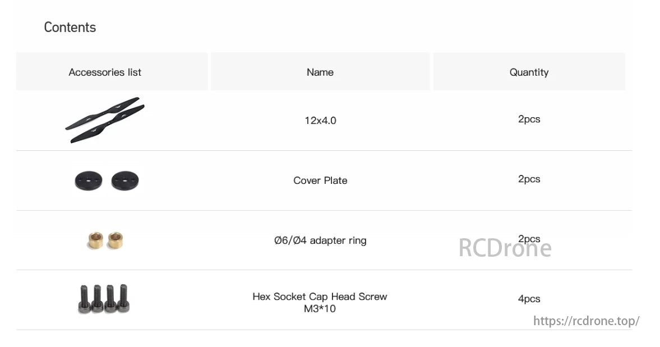Viewport: 660px width, 347px height.
Task: Click the Contents heading
Action: [70, 27]
